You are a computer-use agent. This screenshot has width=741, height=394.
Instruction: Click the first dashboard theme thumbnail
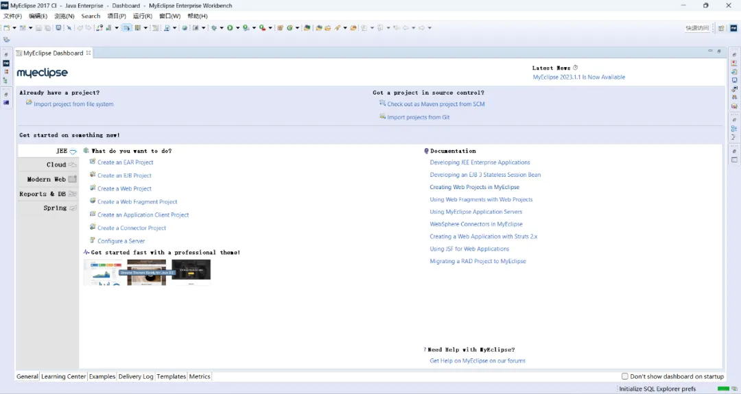(102, 272)
